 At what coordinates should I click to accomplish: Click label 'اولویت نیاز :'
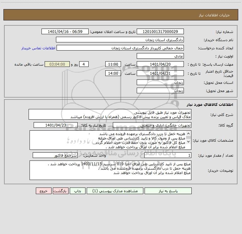pyautogui.click(x=224, y=56)
